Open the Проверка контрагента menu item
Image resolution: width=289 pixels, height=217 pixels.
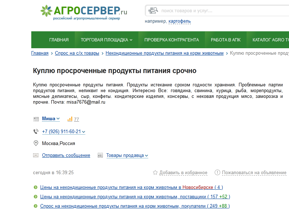pos(171,40)
